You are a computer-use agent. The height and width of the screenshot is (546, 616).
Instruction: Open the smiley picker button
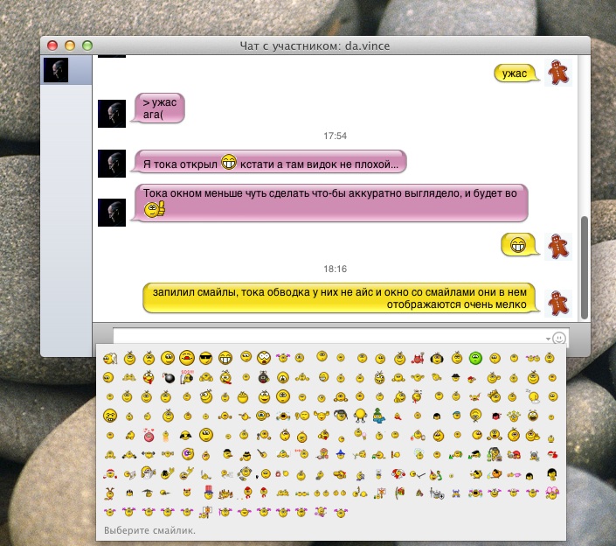click(x=558, y=339)
